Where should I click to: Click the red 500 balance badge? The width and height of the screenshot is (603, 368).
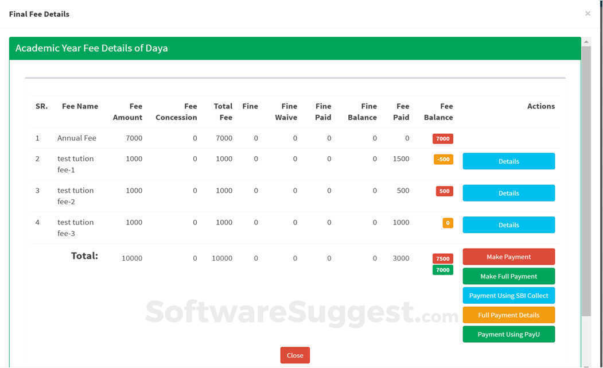[x=443, y=191]
